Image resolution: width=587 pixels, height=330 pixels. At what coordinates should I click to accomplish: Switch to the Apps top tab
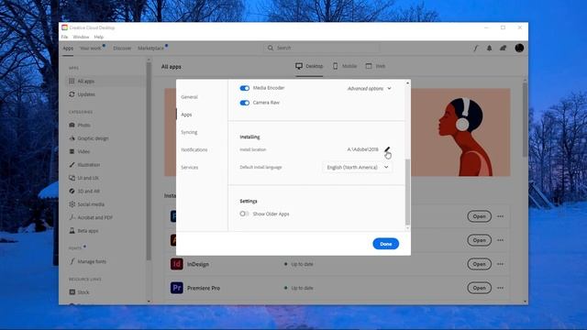tap(68, 49)
